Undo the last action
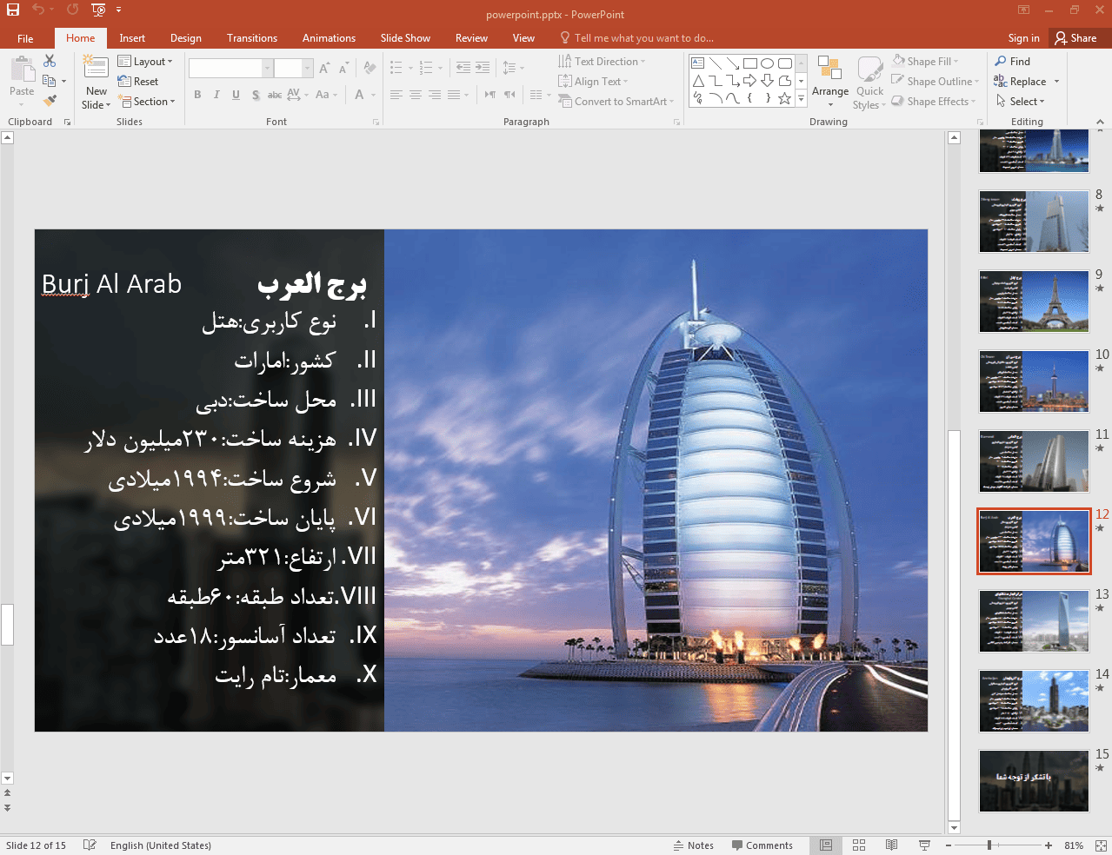This screenshot has width=1112, height=855. tap(38, 10)
